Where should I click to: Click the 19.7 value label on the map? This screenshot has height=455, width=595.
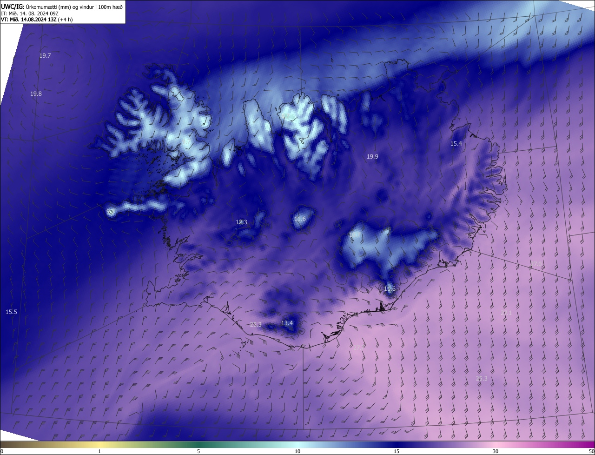click(45, 55)
